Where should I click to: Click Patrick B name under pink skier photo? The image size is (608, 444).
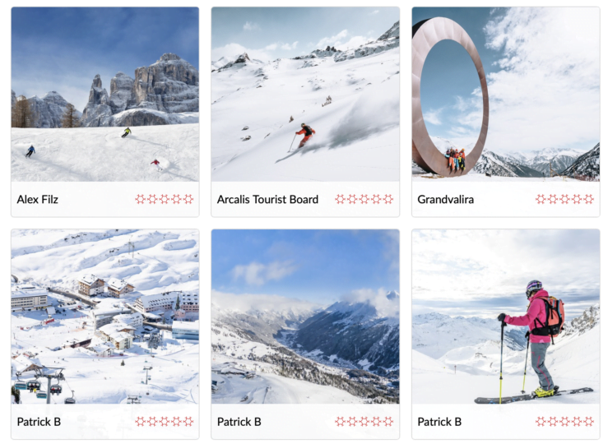(439, 422)
